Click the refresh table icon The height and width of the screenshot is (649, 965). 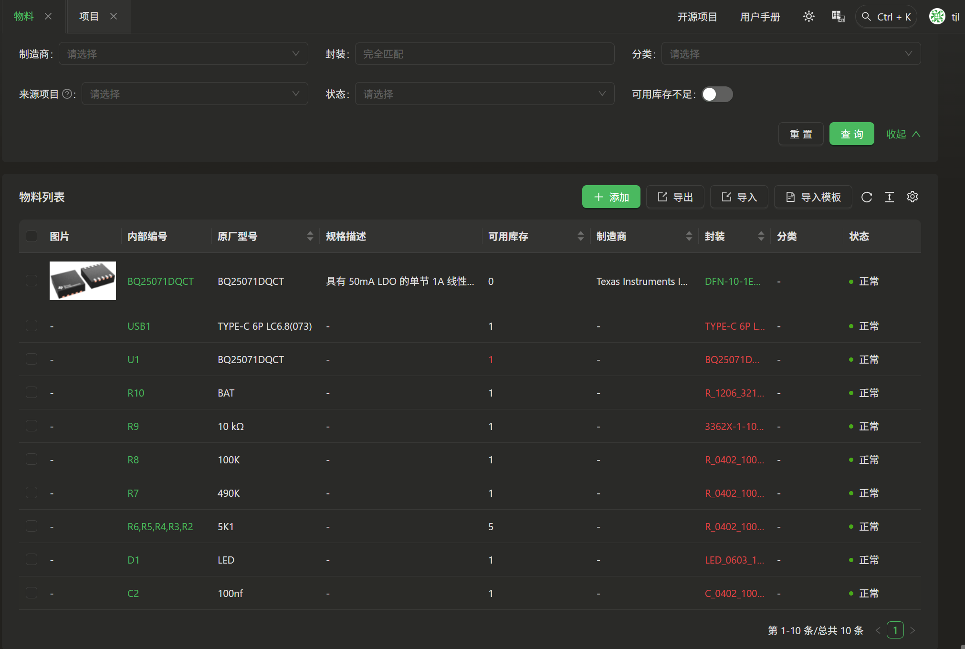click(867, 197)
